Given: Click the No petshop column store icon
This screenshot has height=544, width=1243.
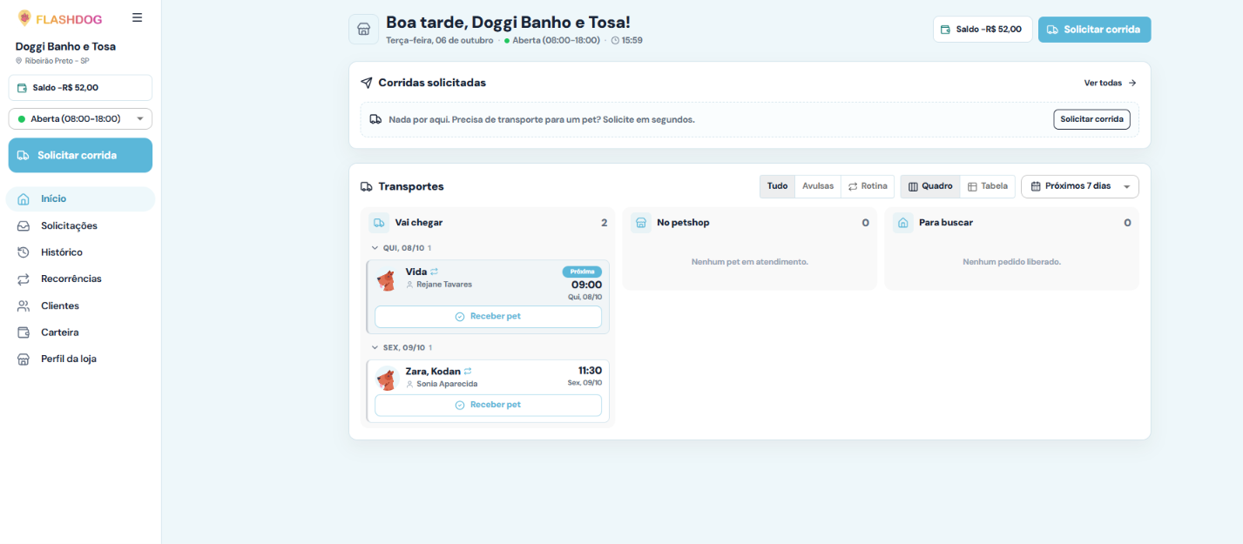Looking at the screenshot, I should (641, 223).
